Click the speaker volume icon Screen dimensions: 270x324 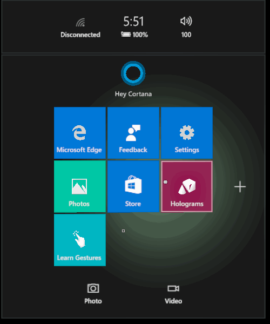click(x=186, y=21)
